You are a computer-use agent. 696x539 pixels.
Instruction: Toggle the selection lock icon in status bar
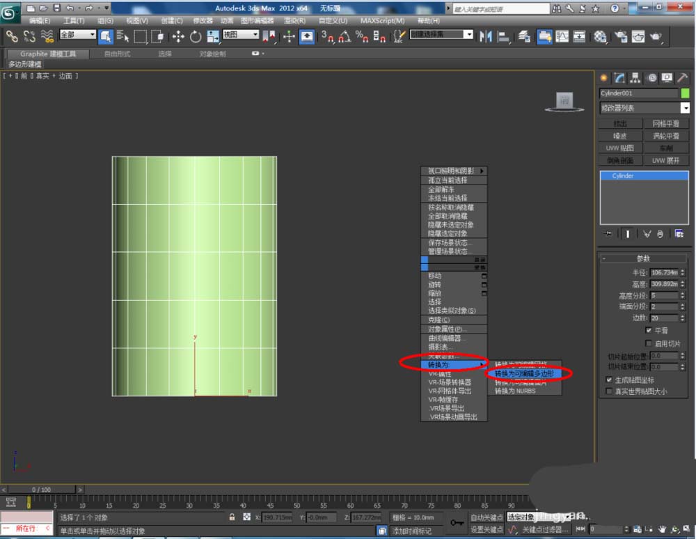(x=232, y=517)
